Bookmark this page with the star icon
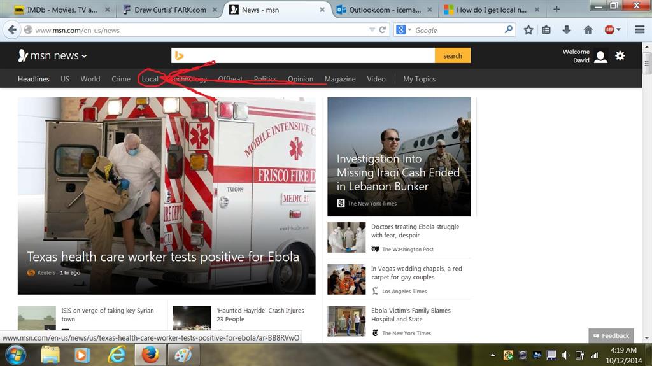This screenshot has width=652, height=366. pos(528,30)
